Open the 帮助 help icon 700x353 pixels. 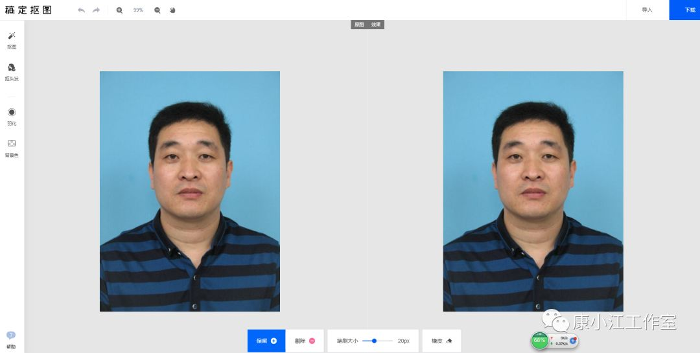tap(10, 339)
